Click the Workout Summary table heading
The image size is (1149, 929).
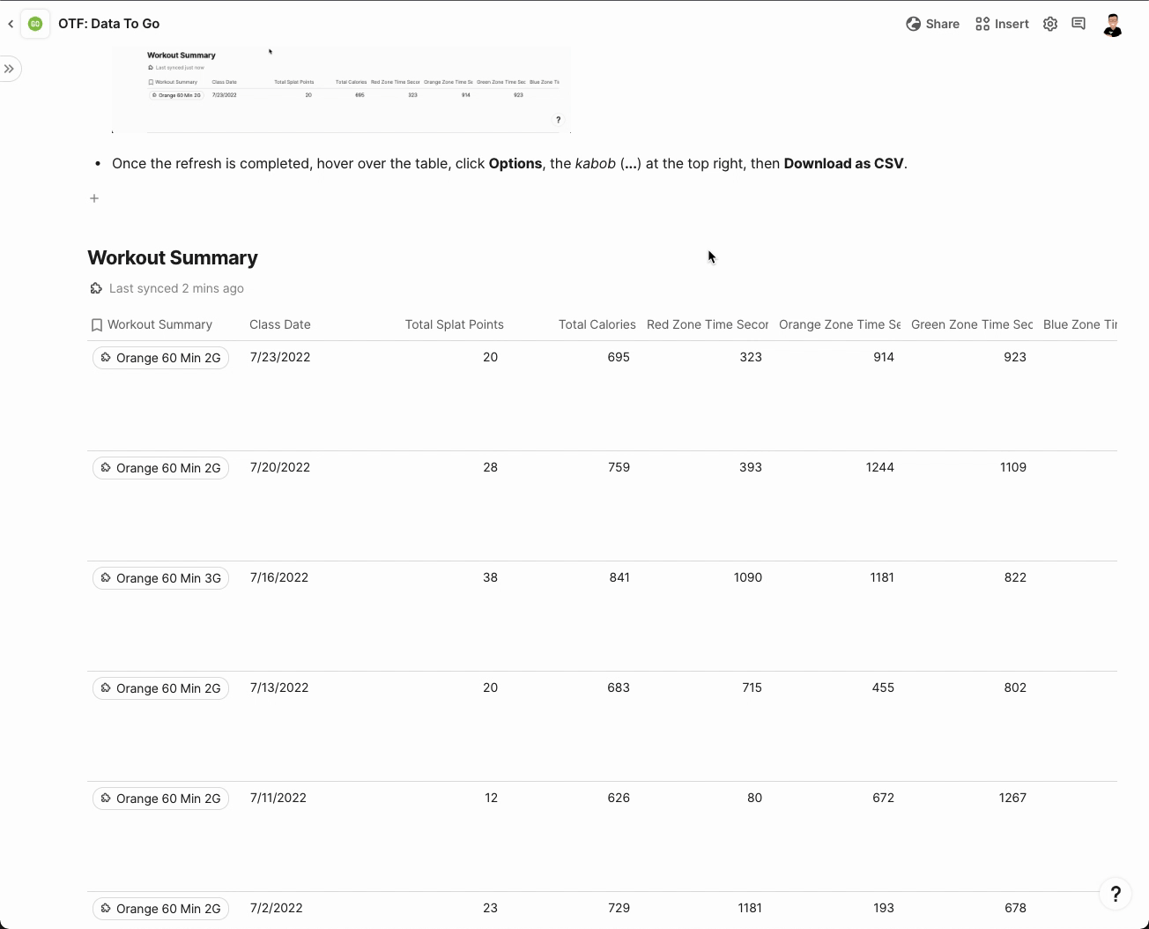(x=173, y=257)
